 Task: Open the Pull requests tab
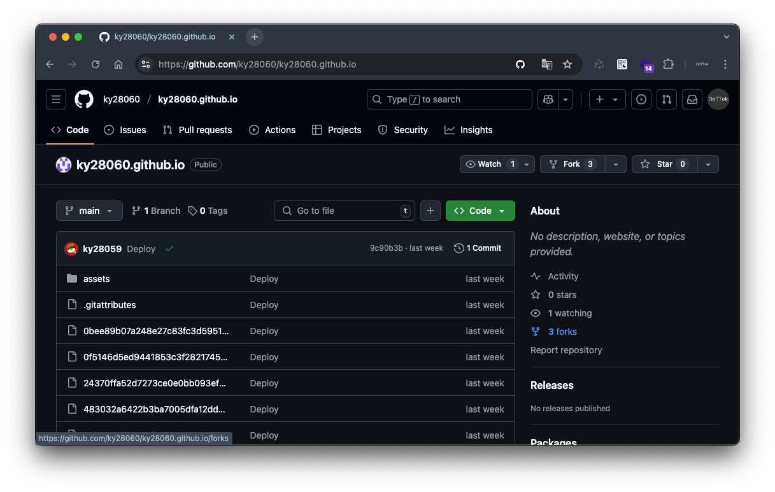pyautogui.click(x=197, y=130)
